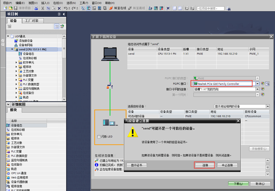Click the 中止连接 button
The image size is (275, 191).
coord(227,165)
